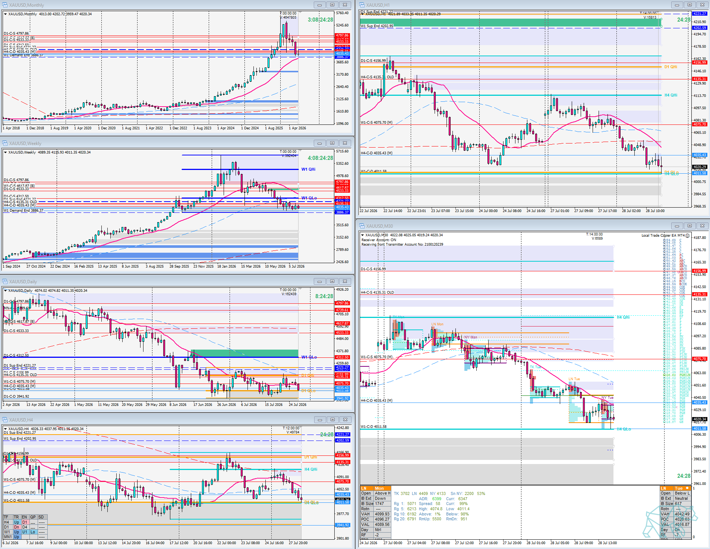This screenshot has width=710, height=549.
Task: Maximize the XAUUSD,H1 chart window
Action: tap(690, 5)
